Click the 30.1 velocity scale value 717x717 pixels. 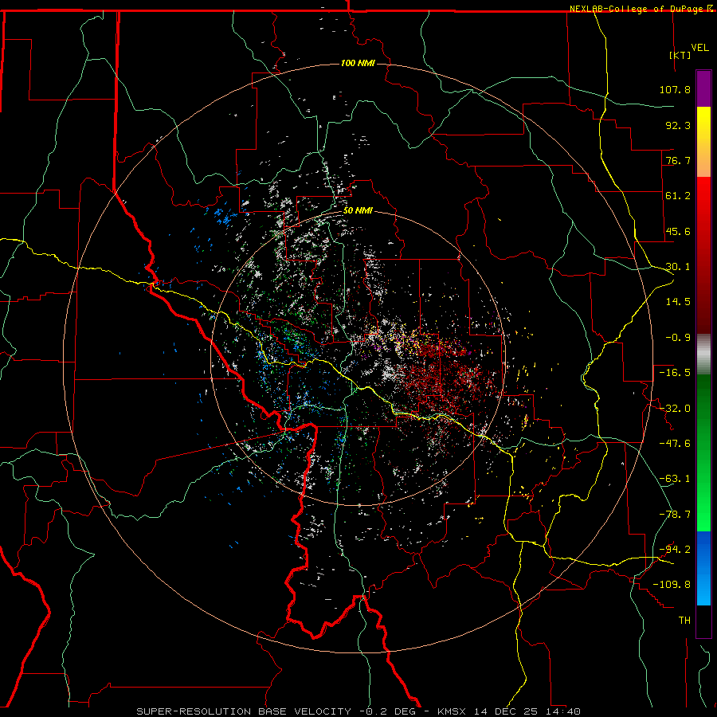tap(678, 267)
